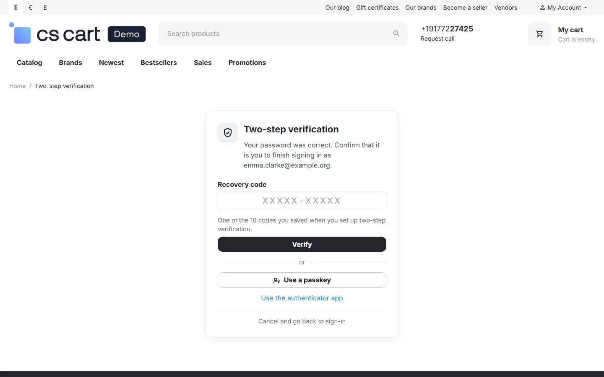Screen dimensions: 604x377
Task: Click the Verify button
Action: click(x=302, y=244)
